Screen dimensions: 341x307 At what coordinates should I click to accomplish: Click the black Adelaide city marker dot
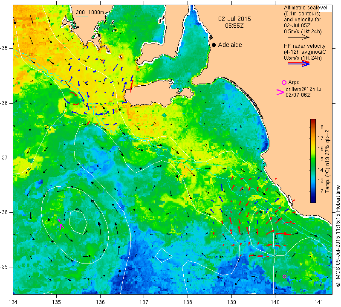point(214,45)
